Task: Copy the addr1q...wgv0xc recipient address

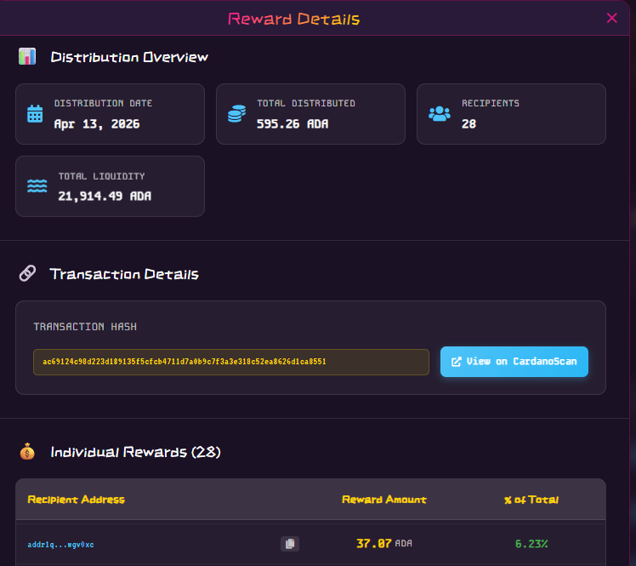Action: 290,544
